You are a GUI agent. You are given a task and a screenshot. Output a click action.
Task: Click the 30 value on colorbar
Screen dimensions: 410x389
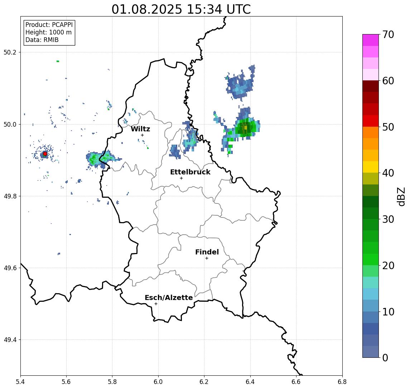pos(388,219)
